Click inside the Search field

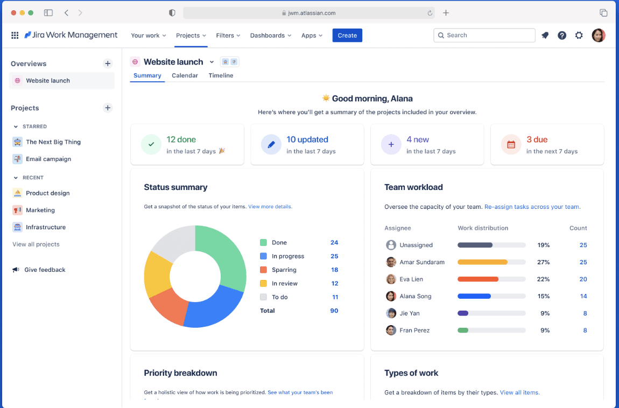click(x=484, y=36)
